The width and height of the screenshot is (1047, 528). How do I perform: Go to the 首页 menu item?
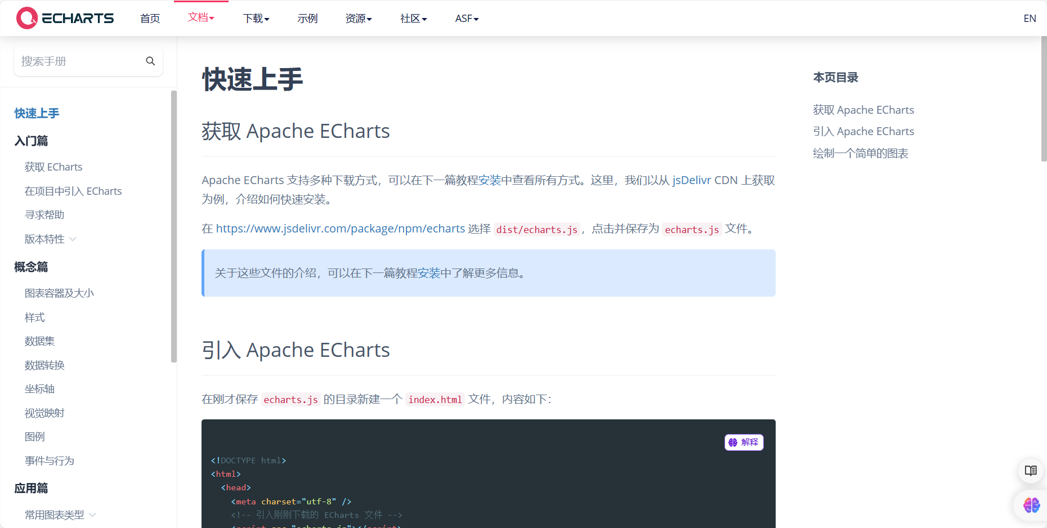click(150, 17)
